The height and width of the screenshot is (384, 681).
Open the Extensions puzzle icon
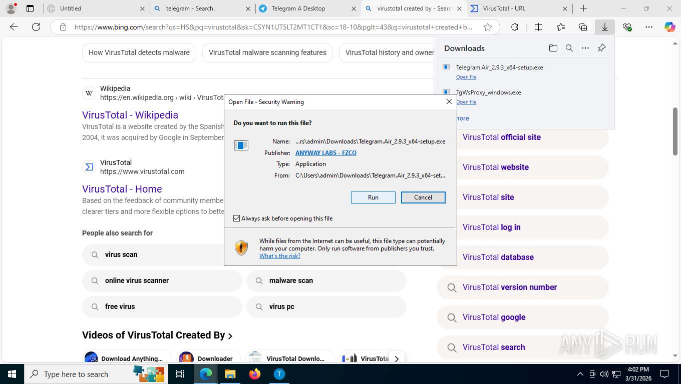click(514, 27)
